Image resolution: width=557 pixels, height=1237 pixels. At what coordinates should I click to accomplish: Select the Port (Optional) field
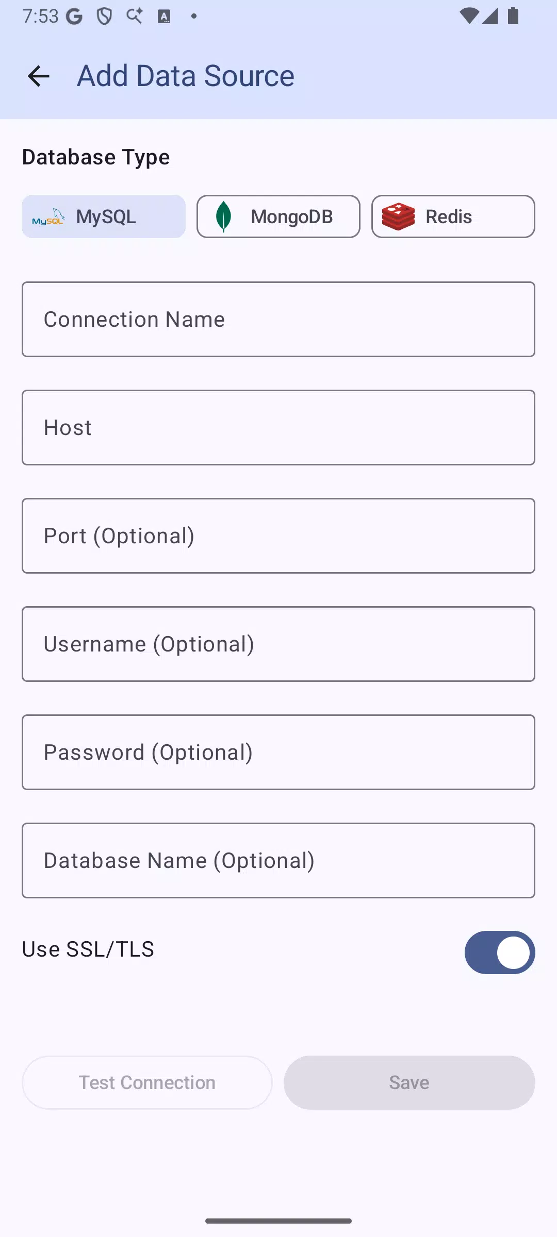point(278,536)
